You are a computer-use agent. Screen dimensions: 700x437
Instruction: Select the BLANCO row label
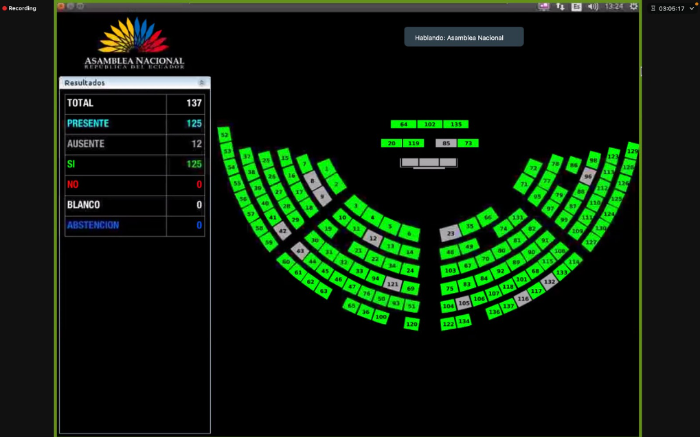coord(84,204)
